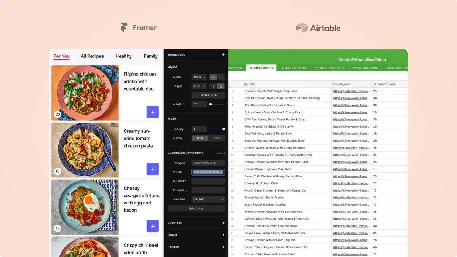The width and height of the screenshot is (457, 257).
Task: Click the Category healthyChoices field
Action: pyautogui.click(x=208, y=163)
